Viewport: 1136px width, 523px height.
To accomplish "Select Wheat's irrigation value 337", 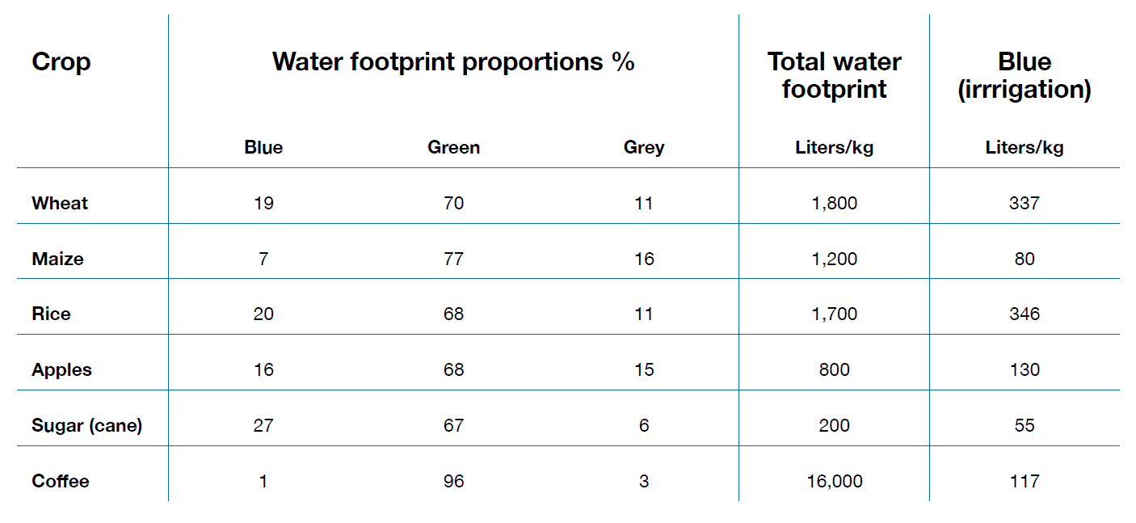I will tap(1024, 204).
